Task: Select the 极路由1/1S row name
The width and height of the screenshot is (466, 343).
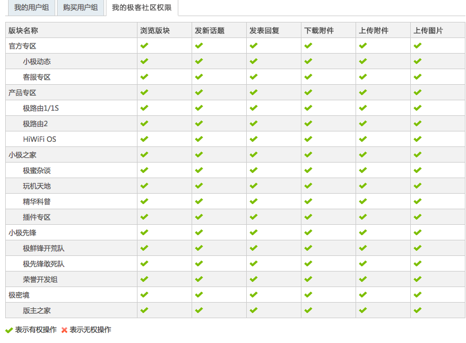Action: 41,108
